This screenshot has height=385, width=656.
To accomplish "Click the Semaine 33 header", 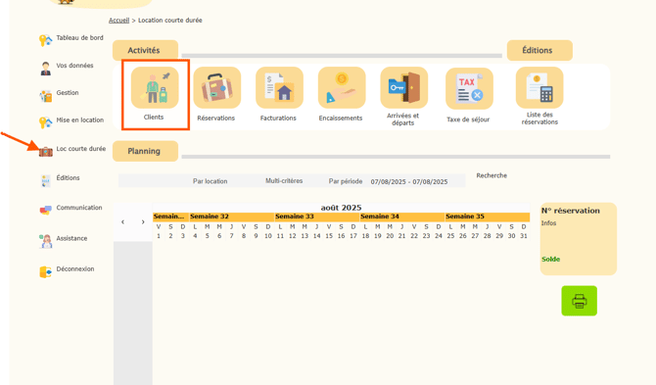I will pyautogui.click(x=316, y=217).
